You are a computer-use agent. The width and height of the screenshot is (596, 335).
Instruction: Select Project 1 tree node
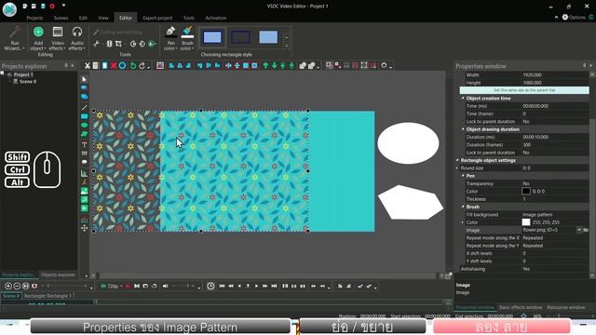23,74
